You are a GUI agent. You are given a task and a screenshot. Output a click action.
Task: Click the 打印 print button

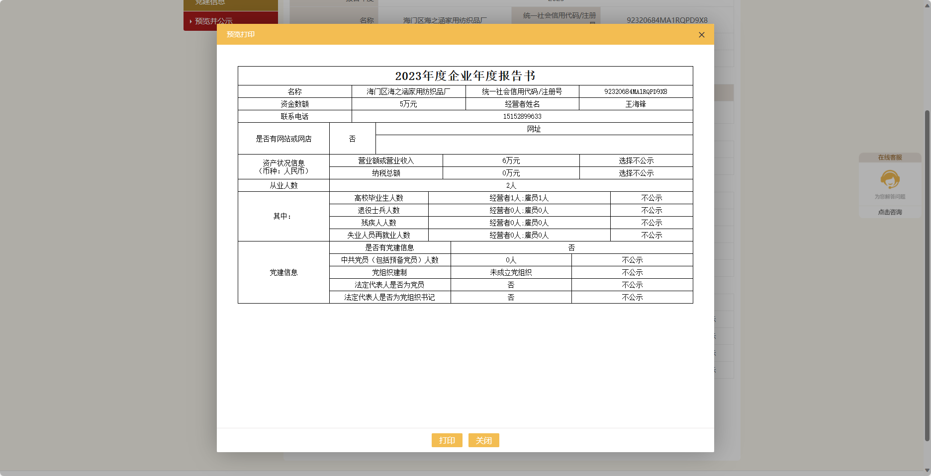[x=447, y=440]
